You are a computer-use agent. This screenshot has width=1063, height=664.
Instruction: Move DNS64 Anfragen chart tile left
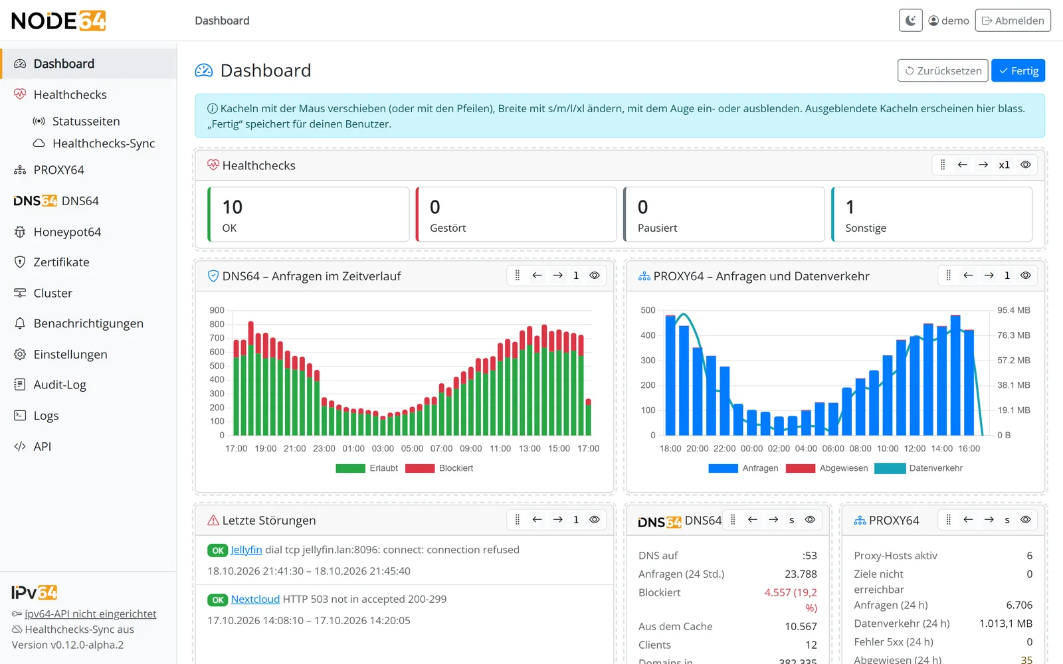[537, 276]
